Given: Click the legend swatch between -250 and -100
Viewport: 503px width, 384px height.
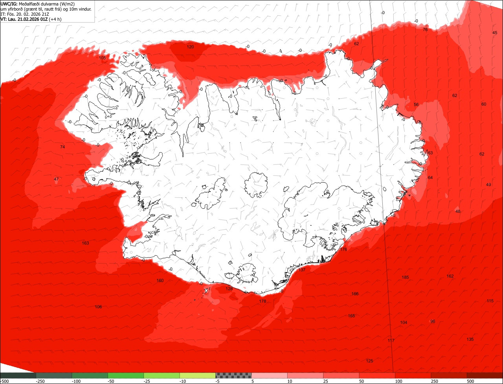Looking at the screenshot, I should click(54, 375).
